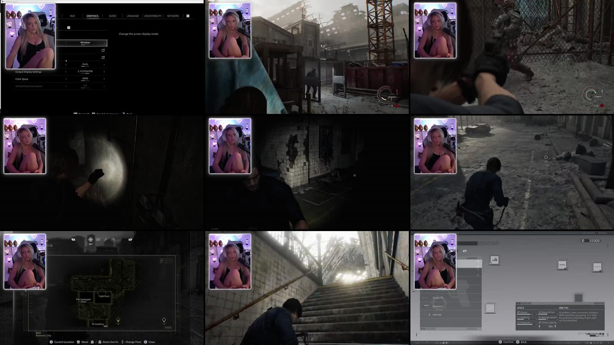
Task: Switch to the AUDIO tab
Action: coord(112,16)
